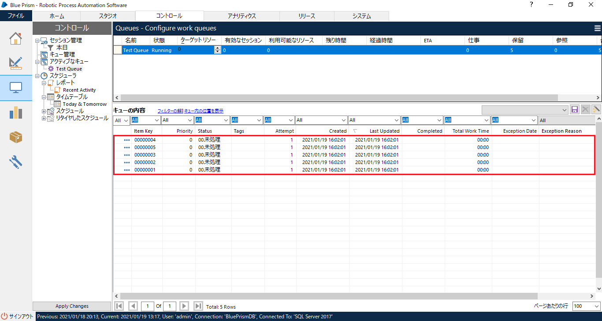Open the Analytics bar chart sidebar icon
The width and height of the screenshot is (602, 321).
click(16, 112)
